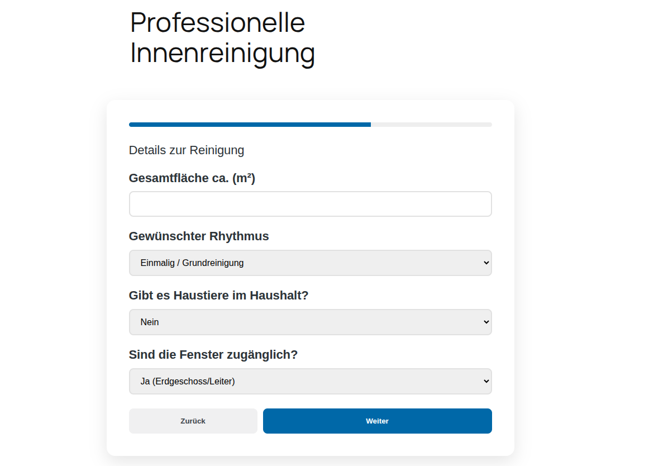Screen dimensions: 668x466
Task: Click the 'Details zur Reinigung' step title
Action: 186,150
